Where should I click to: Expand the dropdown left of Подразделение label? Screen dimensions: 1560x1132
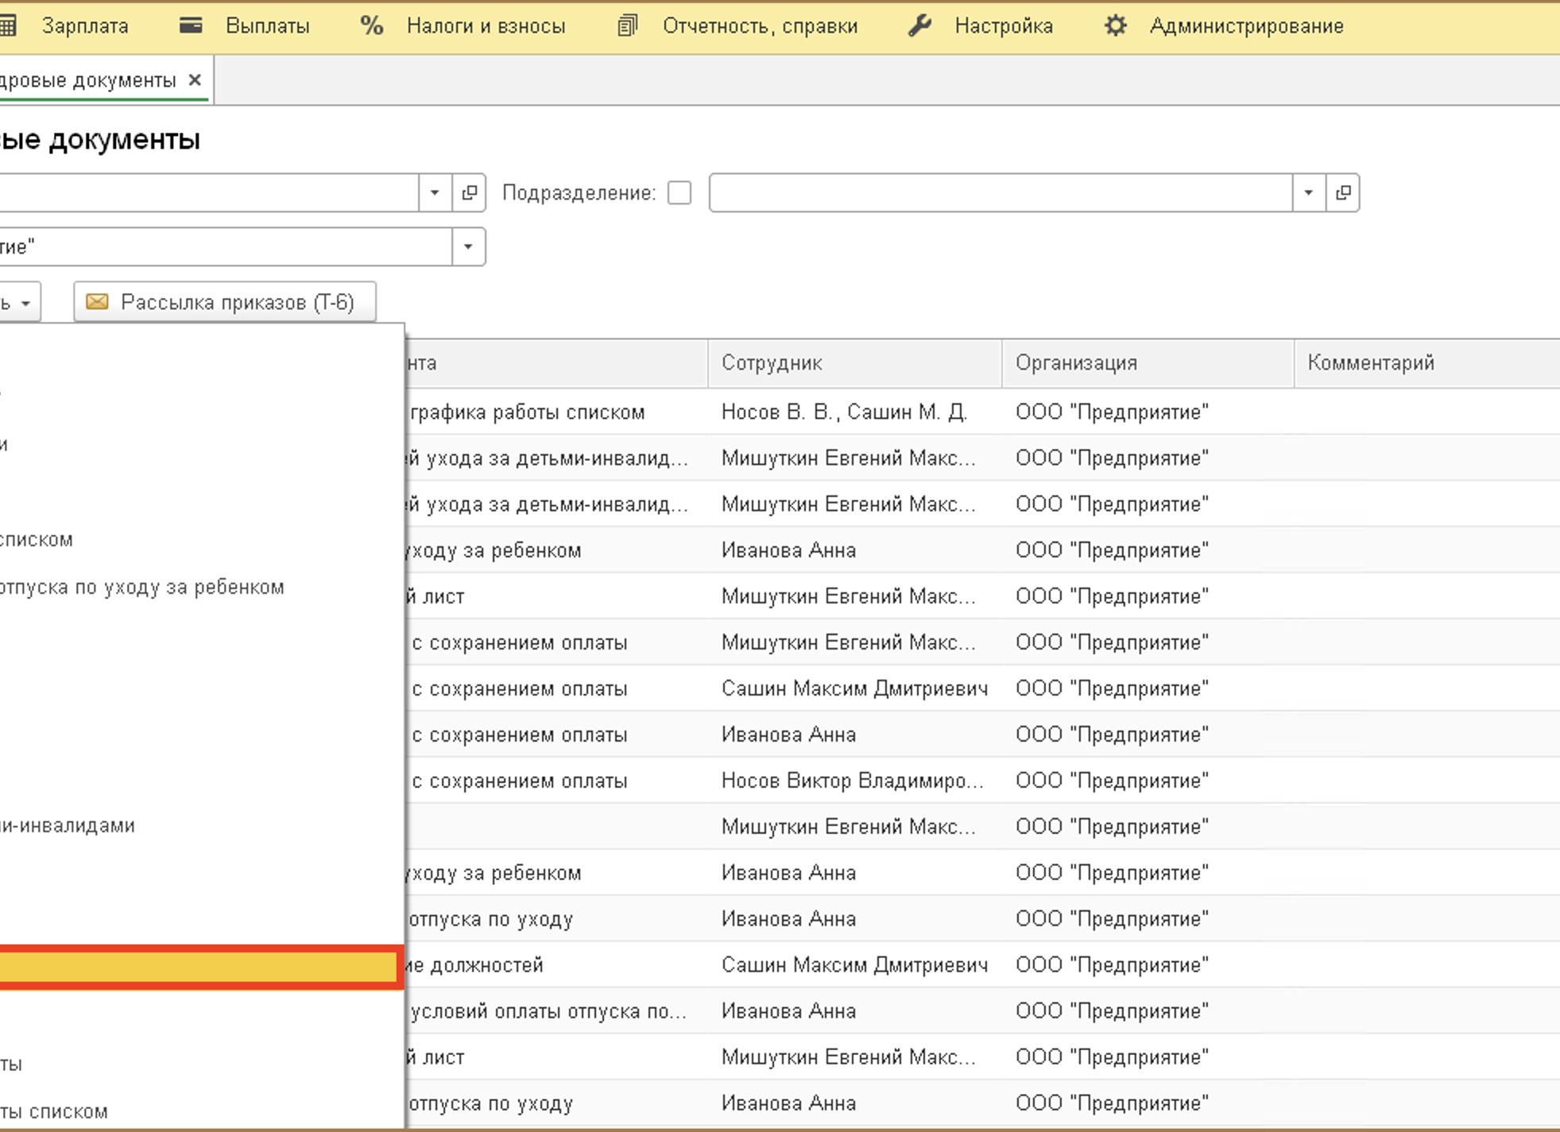(435, 192)
